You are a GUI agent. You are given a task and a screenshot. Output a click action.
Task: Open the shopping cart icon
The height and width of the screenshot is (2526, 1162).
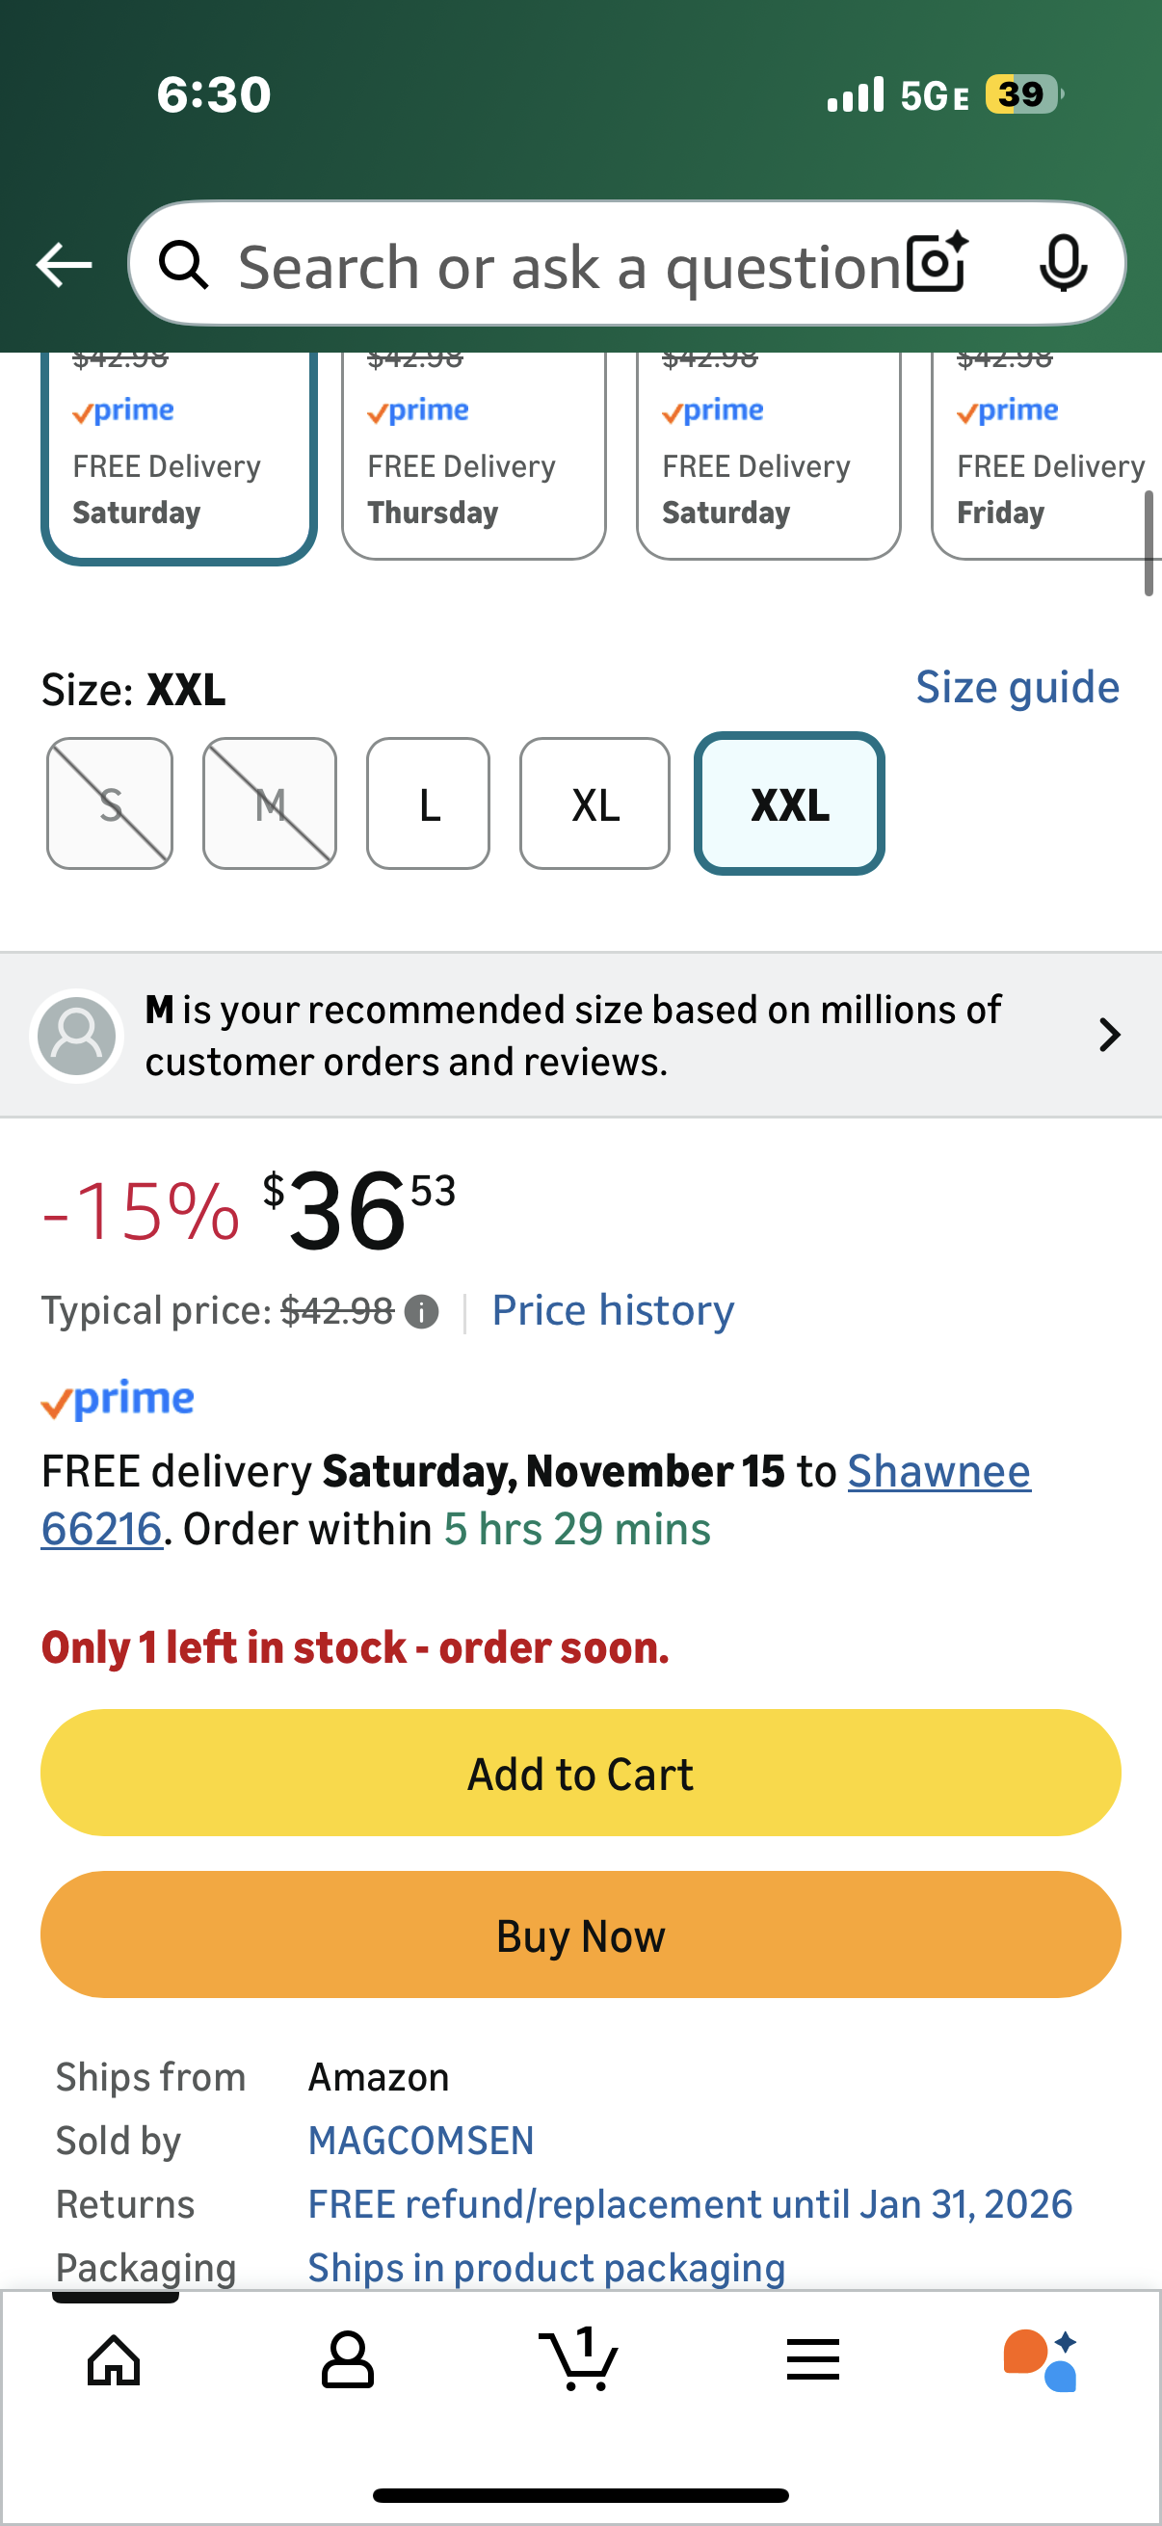pyautogui.click(x=579, y=2358)
